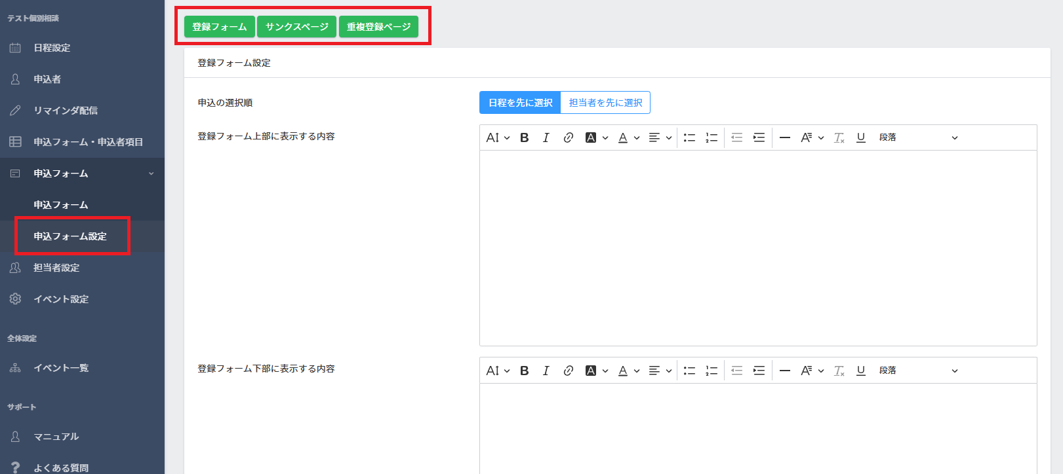
Task: Click bulleted list icon in upper editor
Action: [x=689, y=137]
